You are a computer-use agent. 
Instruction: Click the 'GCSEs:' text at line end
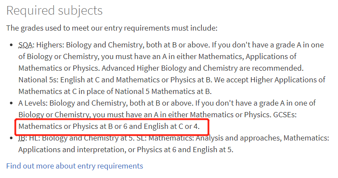[285, 115]
